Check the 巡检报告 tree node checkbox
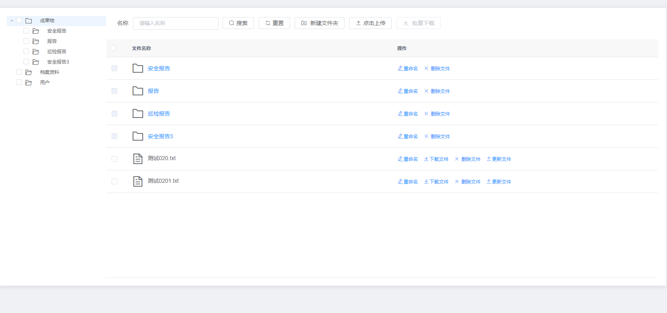667x313 pixels. [26, 51]
